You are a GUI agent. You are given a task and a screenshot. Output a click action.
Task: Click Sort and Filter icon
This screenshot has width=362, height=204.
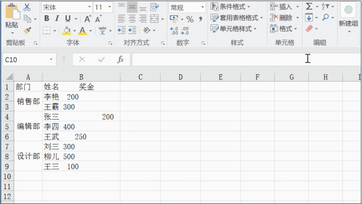(325, 6)
